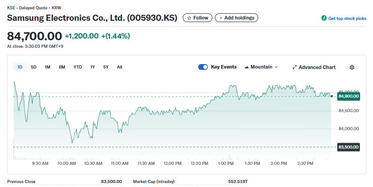Click the 2:30 PM time axis label
Image resolution: width=373 pixels, height=187 pixels.
pos(305,164)
